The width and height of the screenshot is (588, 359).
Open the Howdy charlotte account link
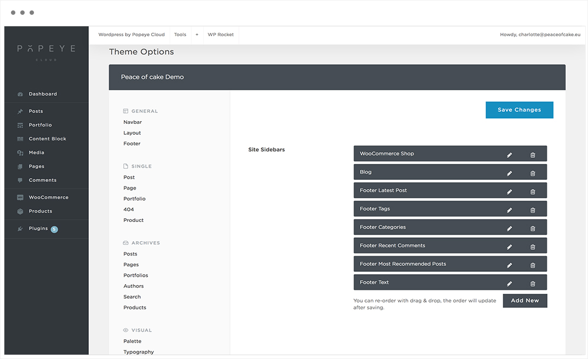pyautogui.click(x=540, y=35)
